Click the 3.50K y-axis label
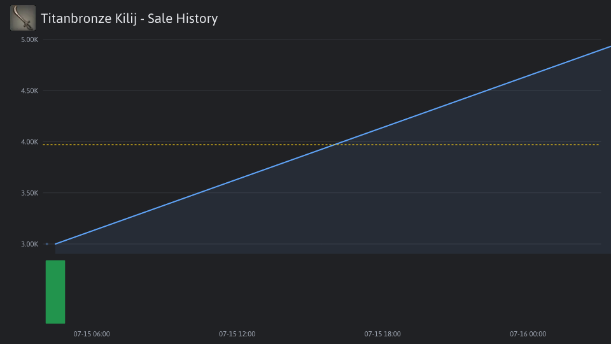 30,193
